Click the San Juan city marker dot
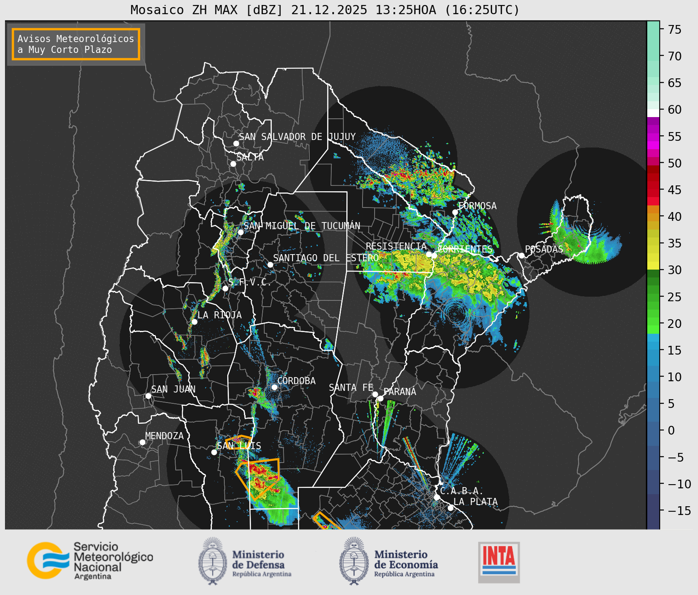Image resolution: width=698 pixels, height=595 pixels. [148, 396]
